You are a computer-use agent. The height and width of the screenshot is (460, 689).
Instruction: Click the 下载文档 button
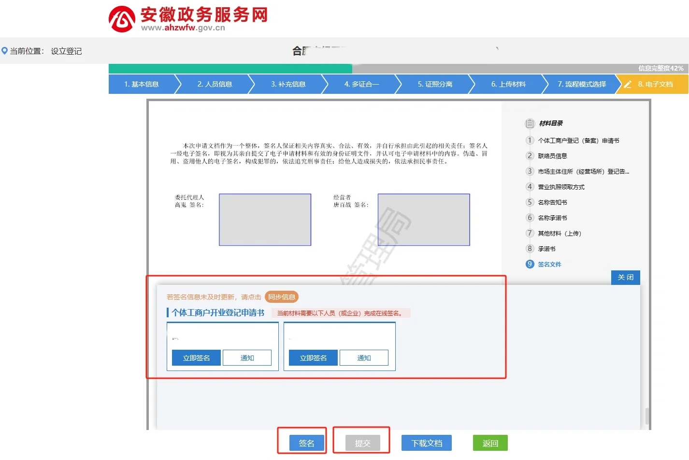pos(426,443)
